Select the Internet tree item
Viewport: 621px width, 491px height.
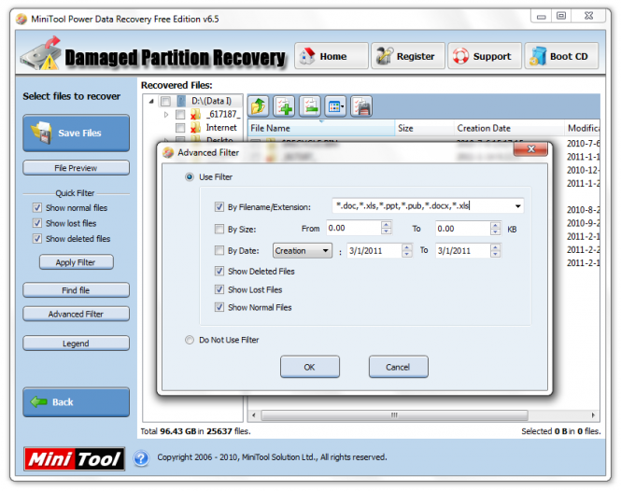coord(221,128)
